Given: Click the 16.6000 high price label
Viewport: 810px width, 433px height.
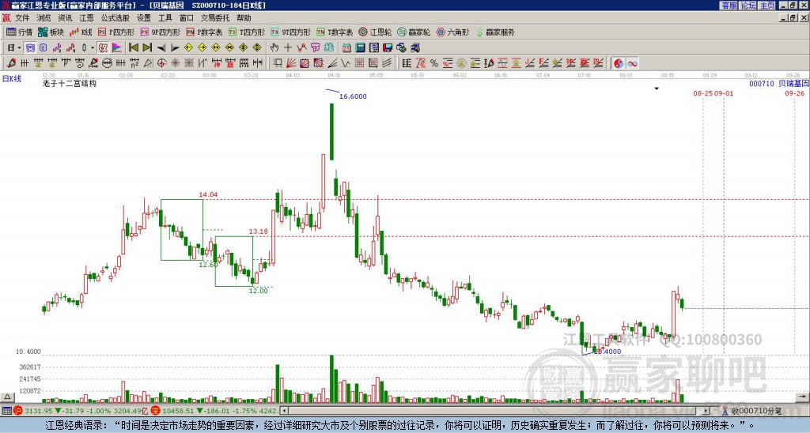Looking at the screenshot, I should point(353,96).
